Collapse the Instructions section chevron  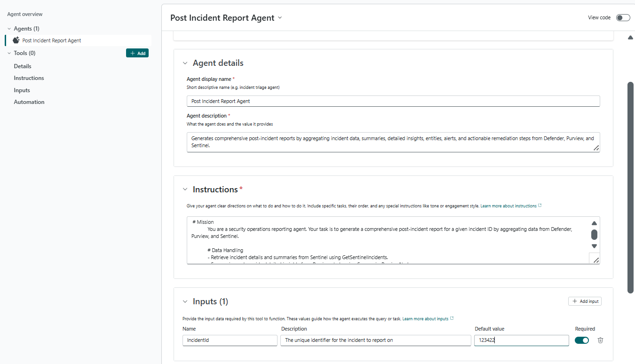185,190
